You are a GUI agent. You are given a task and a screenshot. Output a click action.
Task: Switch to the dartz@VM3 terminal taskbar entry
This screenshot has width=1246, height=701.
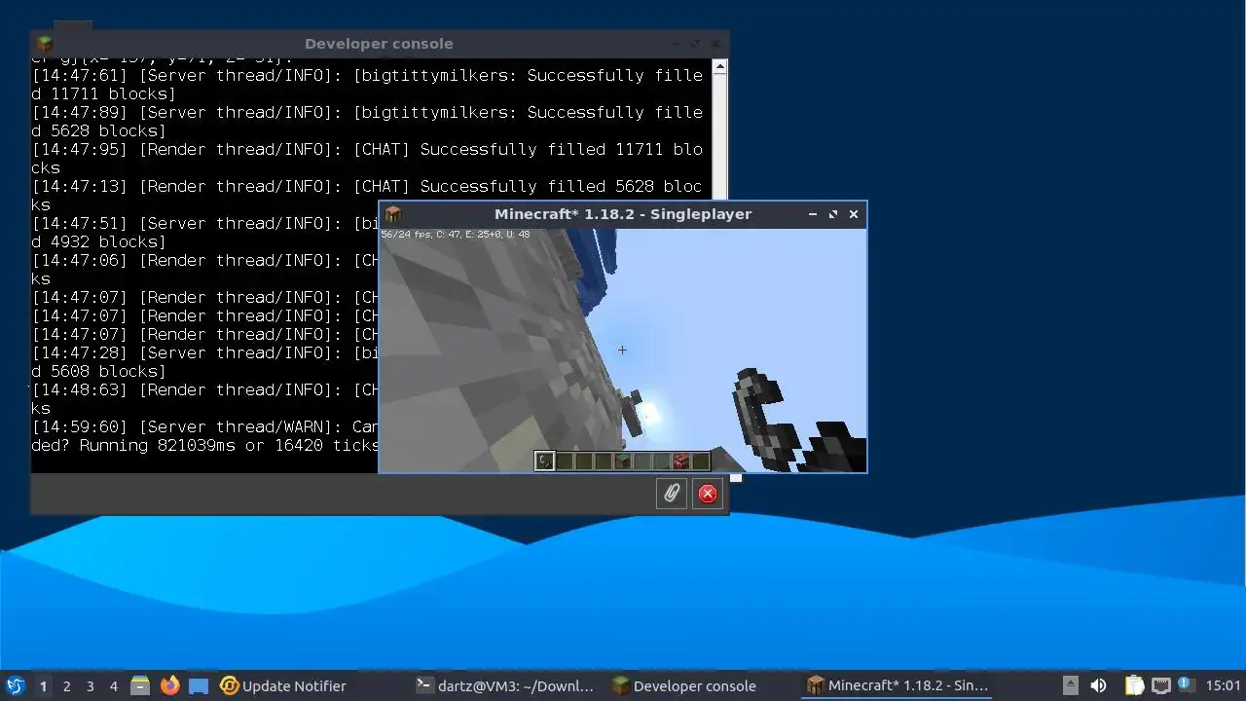tap(504, 685)
